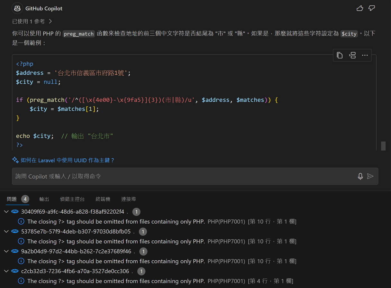The height and width of the screenshot is (288, 391).
Task: Send the chat message
Action: coord(370,176)
